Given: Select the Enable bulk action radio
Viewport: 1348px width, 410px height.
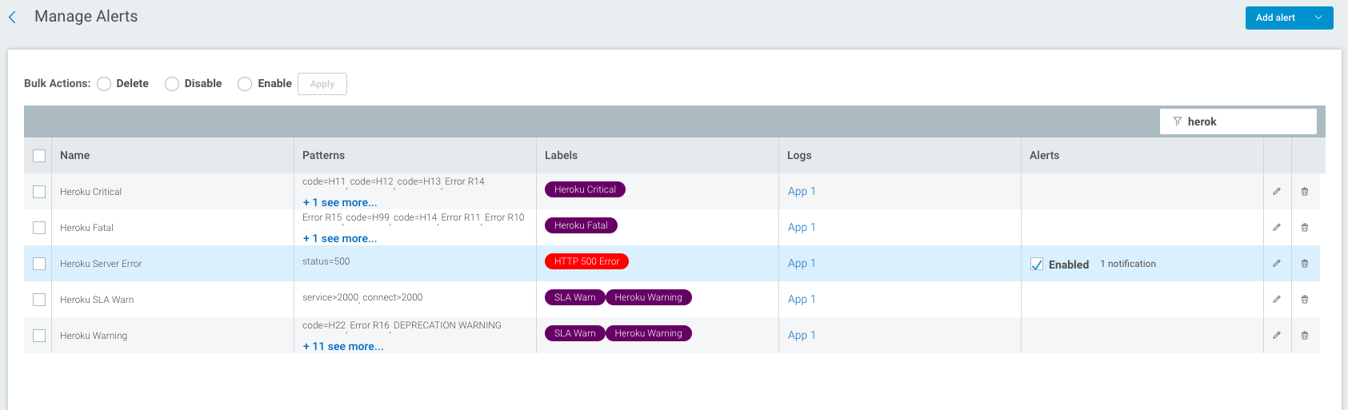Looking at the screenshot, I should (245, 84).
